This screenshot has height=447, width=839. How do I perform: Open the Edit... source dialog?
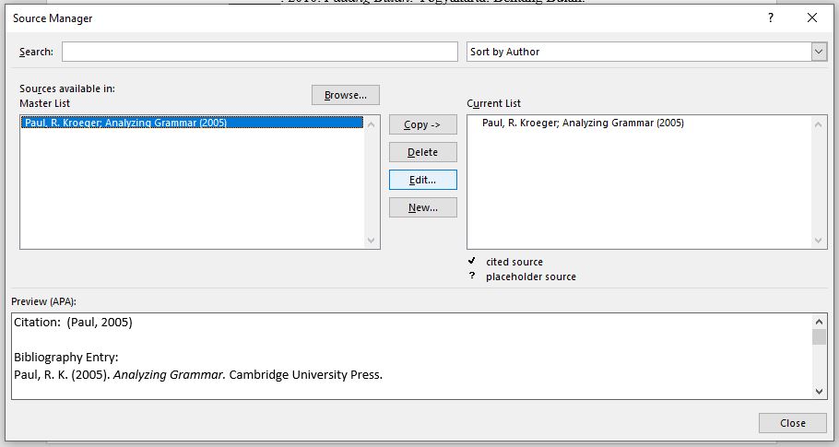pos(422,180)
